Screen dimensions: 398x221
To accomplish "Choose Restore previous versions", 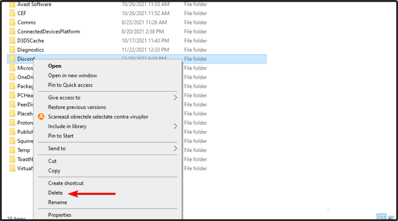I will click(77, 107).
